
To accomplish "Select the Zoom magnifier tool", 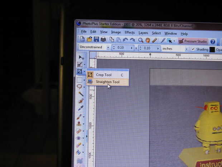I will pyautogui.click(x=141, y=40).
